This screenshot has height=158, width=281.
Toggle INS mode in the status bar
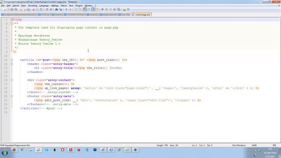click(x=274, y=145)
